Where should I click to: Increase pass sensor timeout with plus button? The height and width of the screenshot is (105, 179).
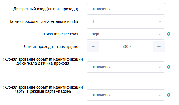tap(159, 47)
